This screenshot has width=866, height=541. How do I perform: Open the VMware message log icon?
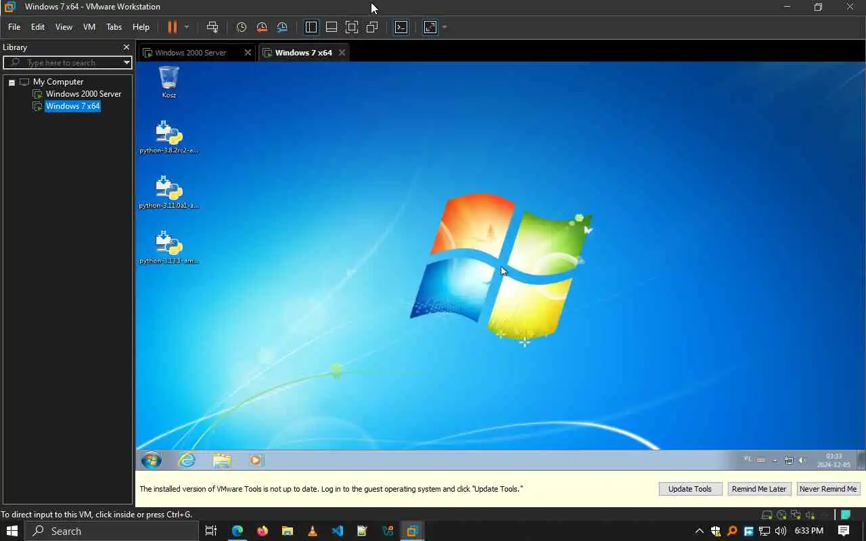pyautogui.click(x=846, y=515)
